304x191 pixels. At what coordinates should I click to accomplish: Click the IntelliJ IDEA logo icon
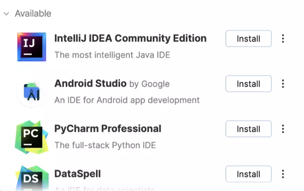(32, 47)
